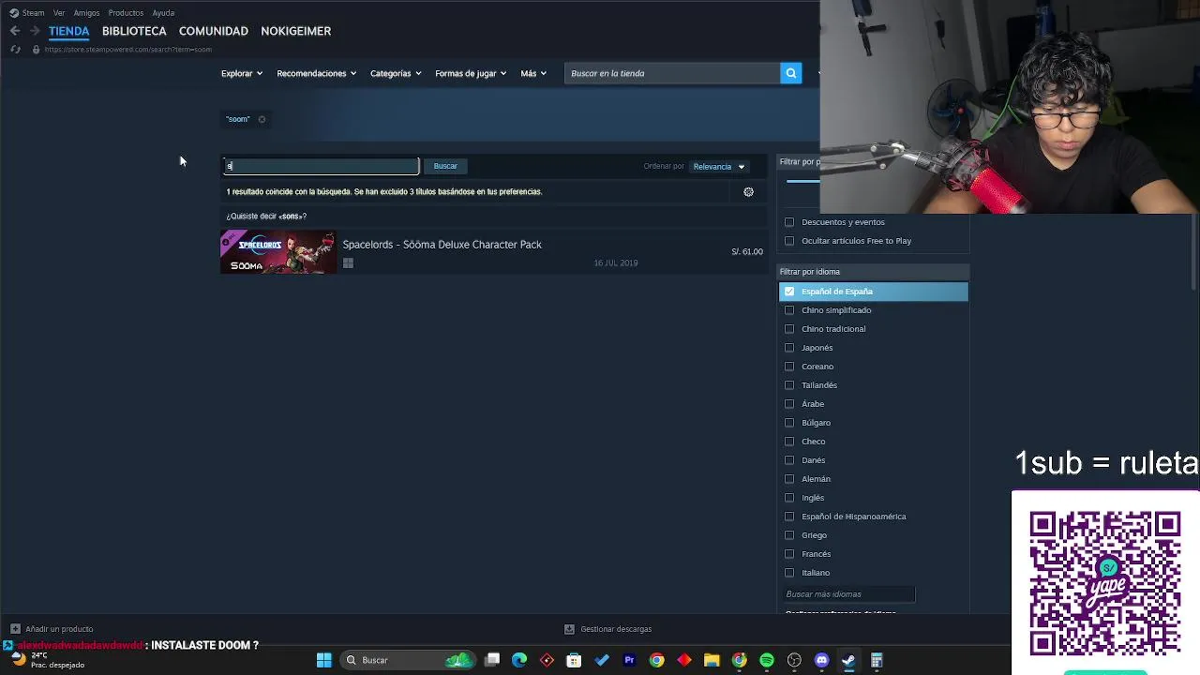Remove the "soom" search tag
This screenshot has width=1200, height=675.
point(262,119)
